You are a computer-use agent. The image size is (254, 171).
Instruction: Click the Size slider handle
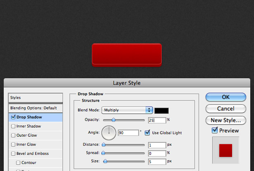(105, 161)
